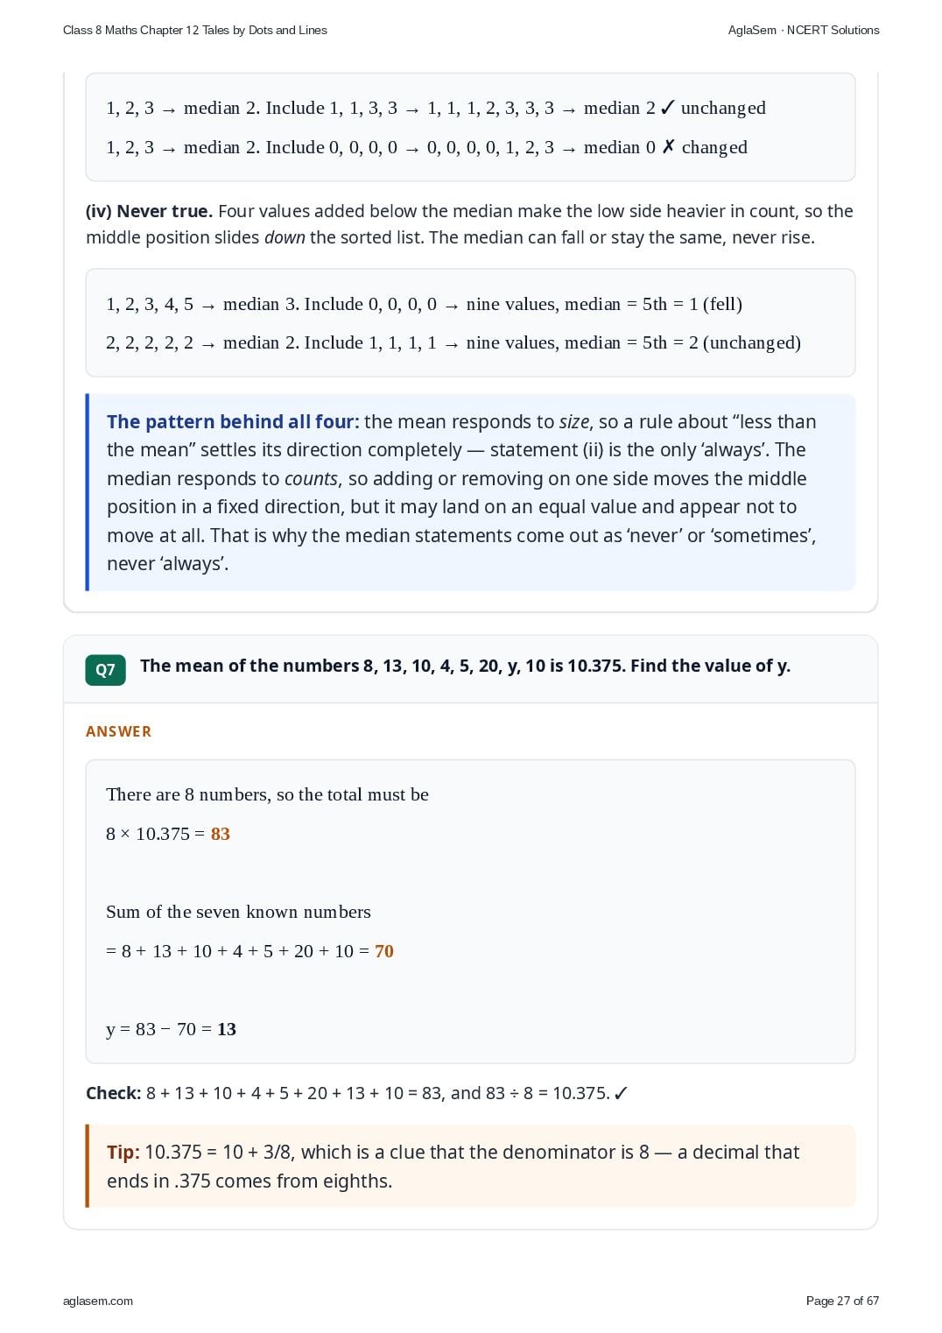Click the 'Tip:' heading in the orange box
Image resolution: width=942 pixels, height=1333 pixels.
[123, 1152]
